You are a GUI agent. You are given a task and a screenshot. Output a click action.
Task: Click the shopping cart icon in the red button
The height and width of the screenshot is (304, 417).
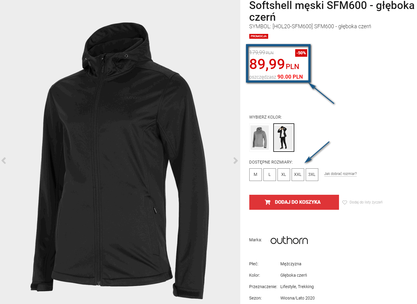268,202
